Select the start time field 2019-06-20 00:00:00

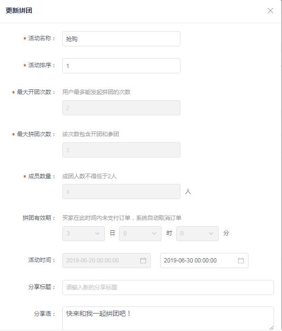(x=106, y=261)
